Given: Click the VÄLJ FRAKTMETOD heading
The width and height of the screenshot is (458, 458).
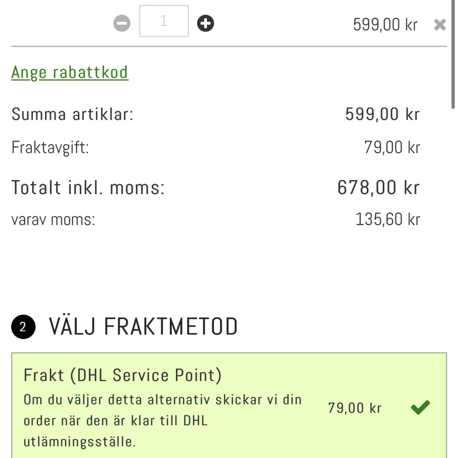Looking at the screenshot, I should pyautogui.click(x=143, y=327).
